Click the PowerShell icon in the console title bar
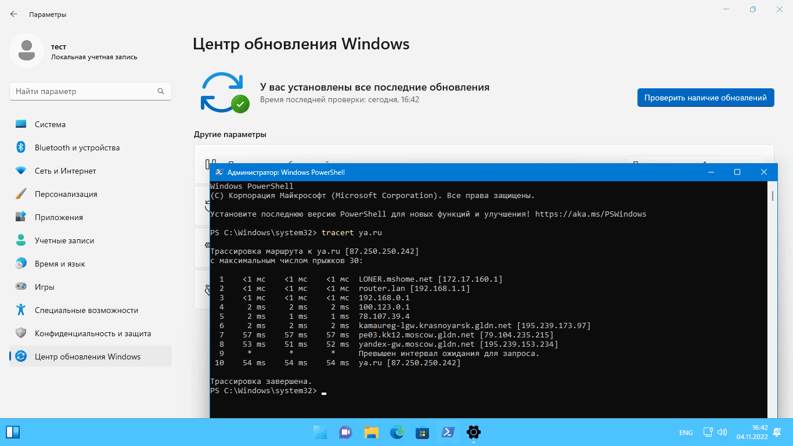 (219, 172)
